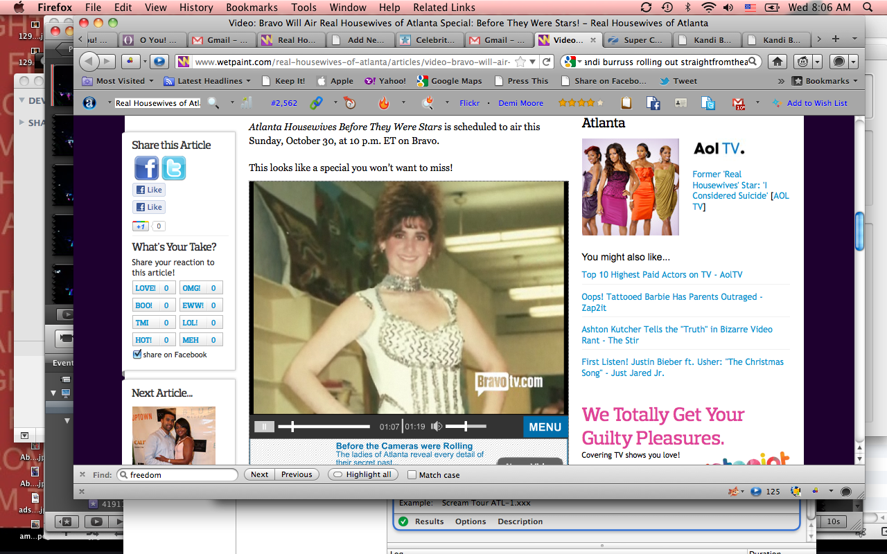The image size is (887, 554).
Task: Click the Twitter share icon
Action: 174,168
